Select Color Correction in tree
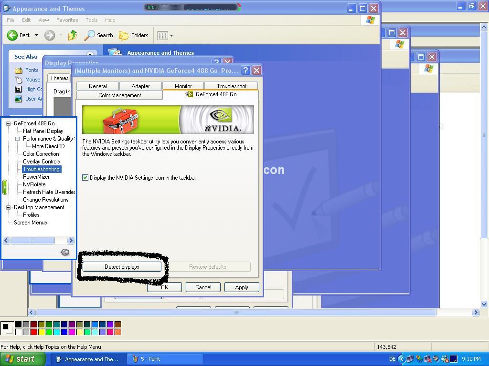489x366 pixels. click(41, 154)
